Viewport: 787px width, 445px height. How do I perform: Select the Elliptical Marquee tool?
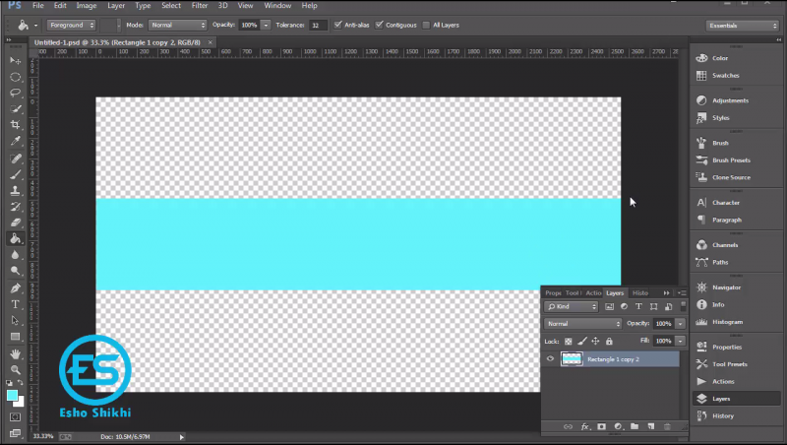(15, 78)
